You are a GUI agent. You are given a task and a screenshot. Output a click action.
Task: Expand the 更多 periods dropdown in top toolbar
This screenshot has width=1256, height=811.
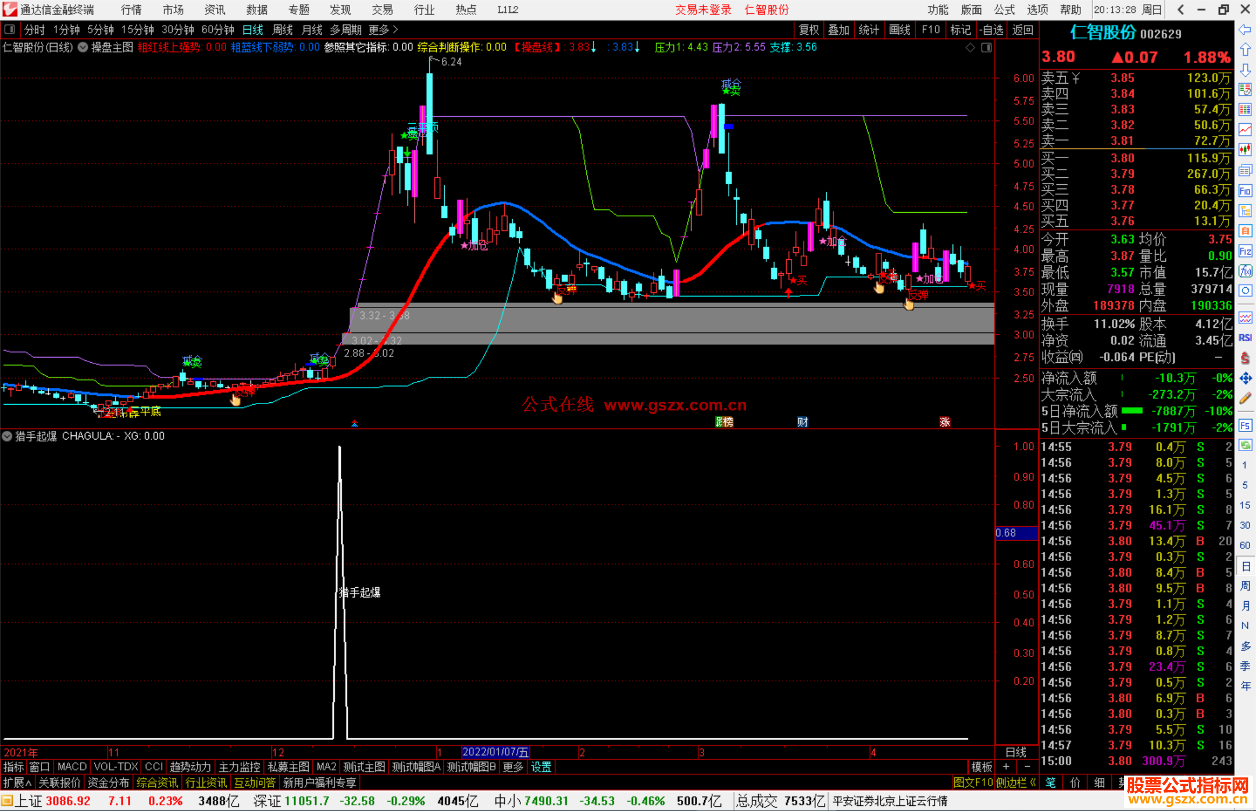pyautogui.click(x=383, y=30)
